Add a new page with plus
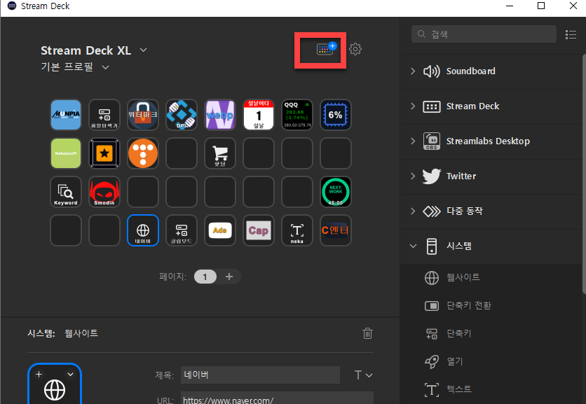This screenshot has height=404, width=586. coord(229,277)
